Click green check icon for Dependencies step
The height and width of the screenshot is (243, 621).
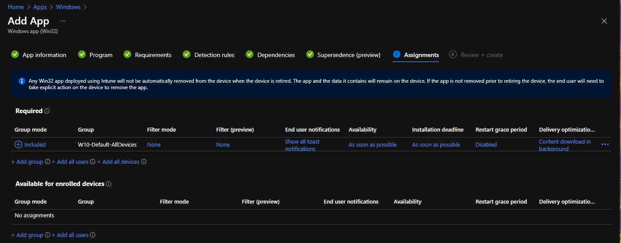pyautogui.click(x=250, y=54)
